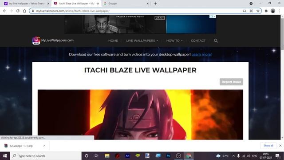This screenshot has height=160, width=284.
Task: Follow the Learn more! link
Action: [x=201, y=54]
